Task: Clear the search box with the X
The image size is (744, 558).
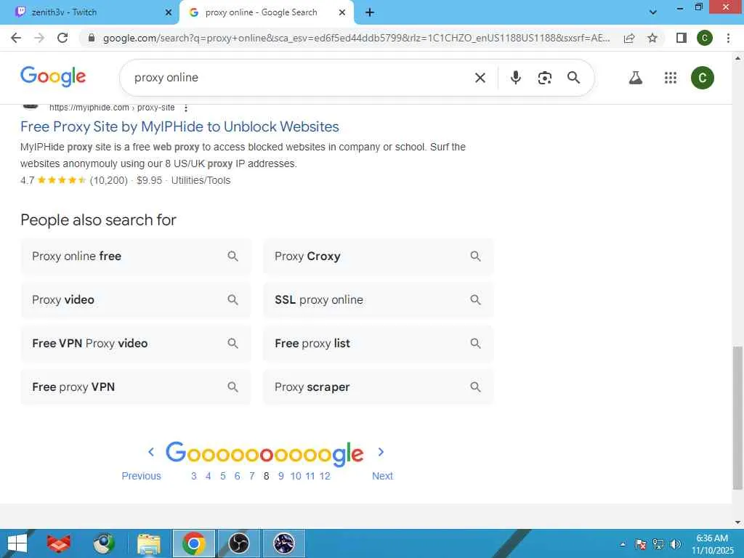Action: coord(480,77)
